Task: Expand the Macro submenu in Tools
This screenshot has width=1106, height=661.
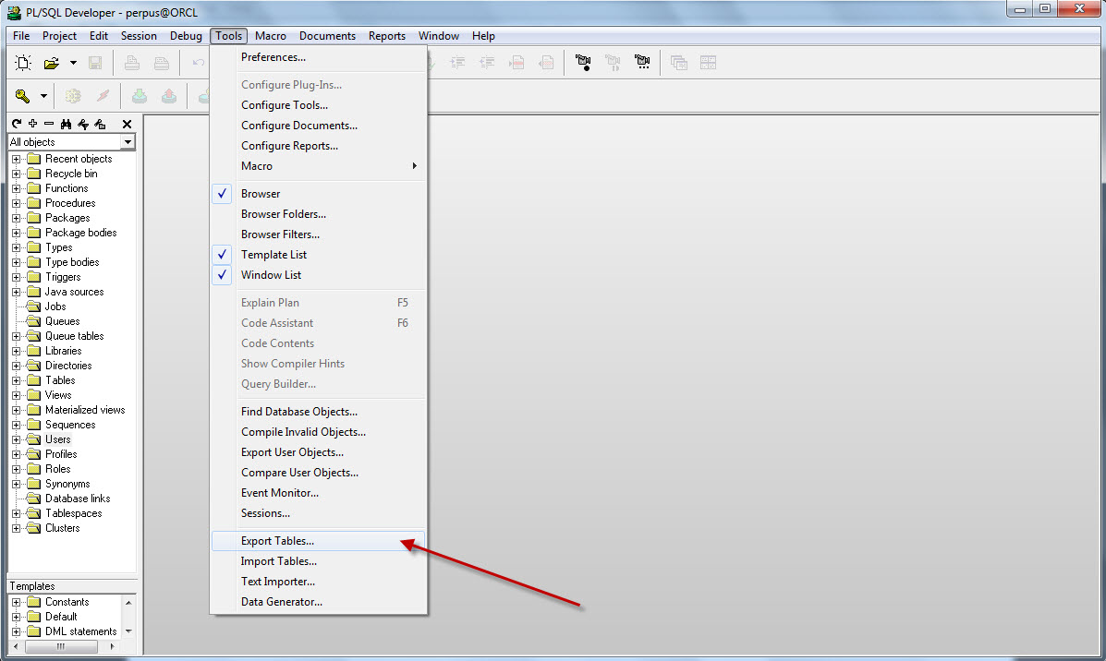Action: coord(257,165)
